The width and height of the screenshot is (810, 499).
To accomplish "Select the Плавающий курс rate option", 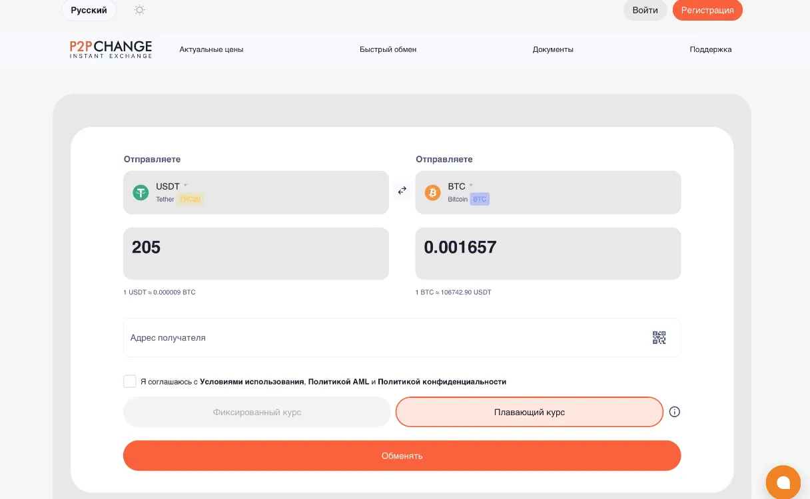I will pyautogui.click(x=530, y=412).
